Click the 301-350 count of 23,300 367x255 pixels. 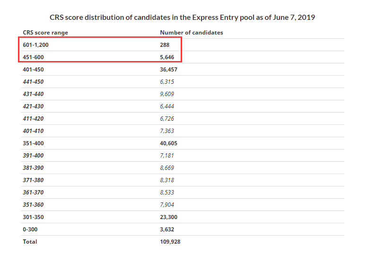pyautogui.click(x=168, y=217)
